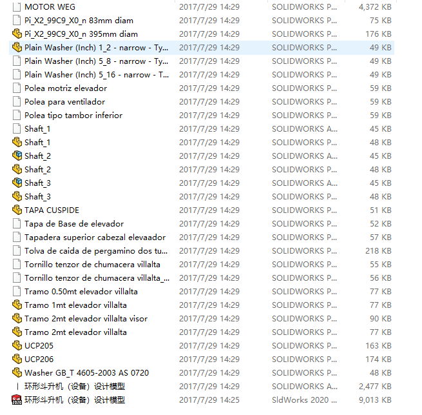The width and height of the screenshot is (422, 415).
Task: Click the blank file icon of Plain Washer (Inch) 5_8
Action: (17, 61)
